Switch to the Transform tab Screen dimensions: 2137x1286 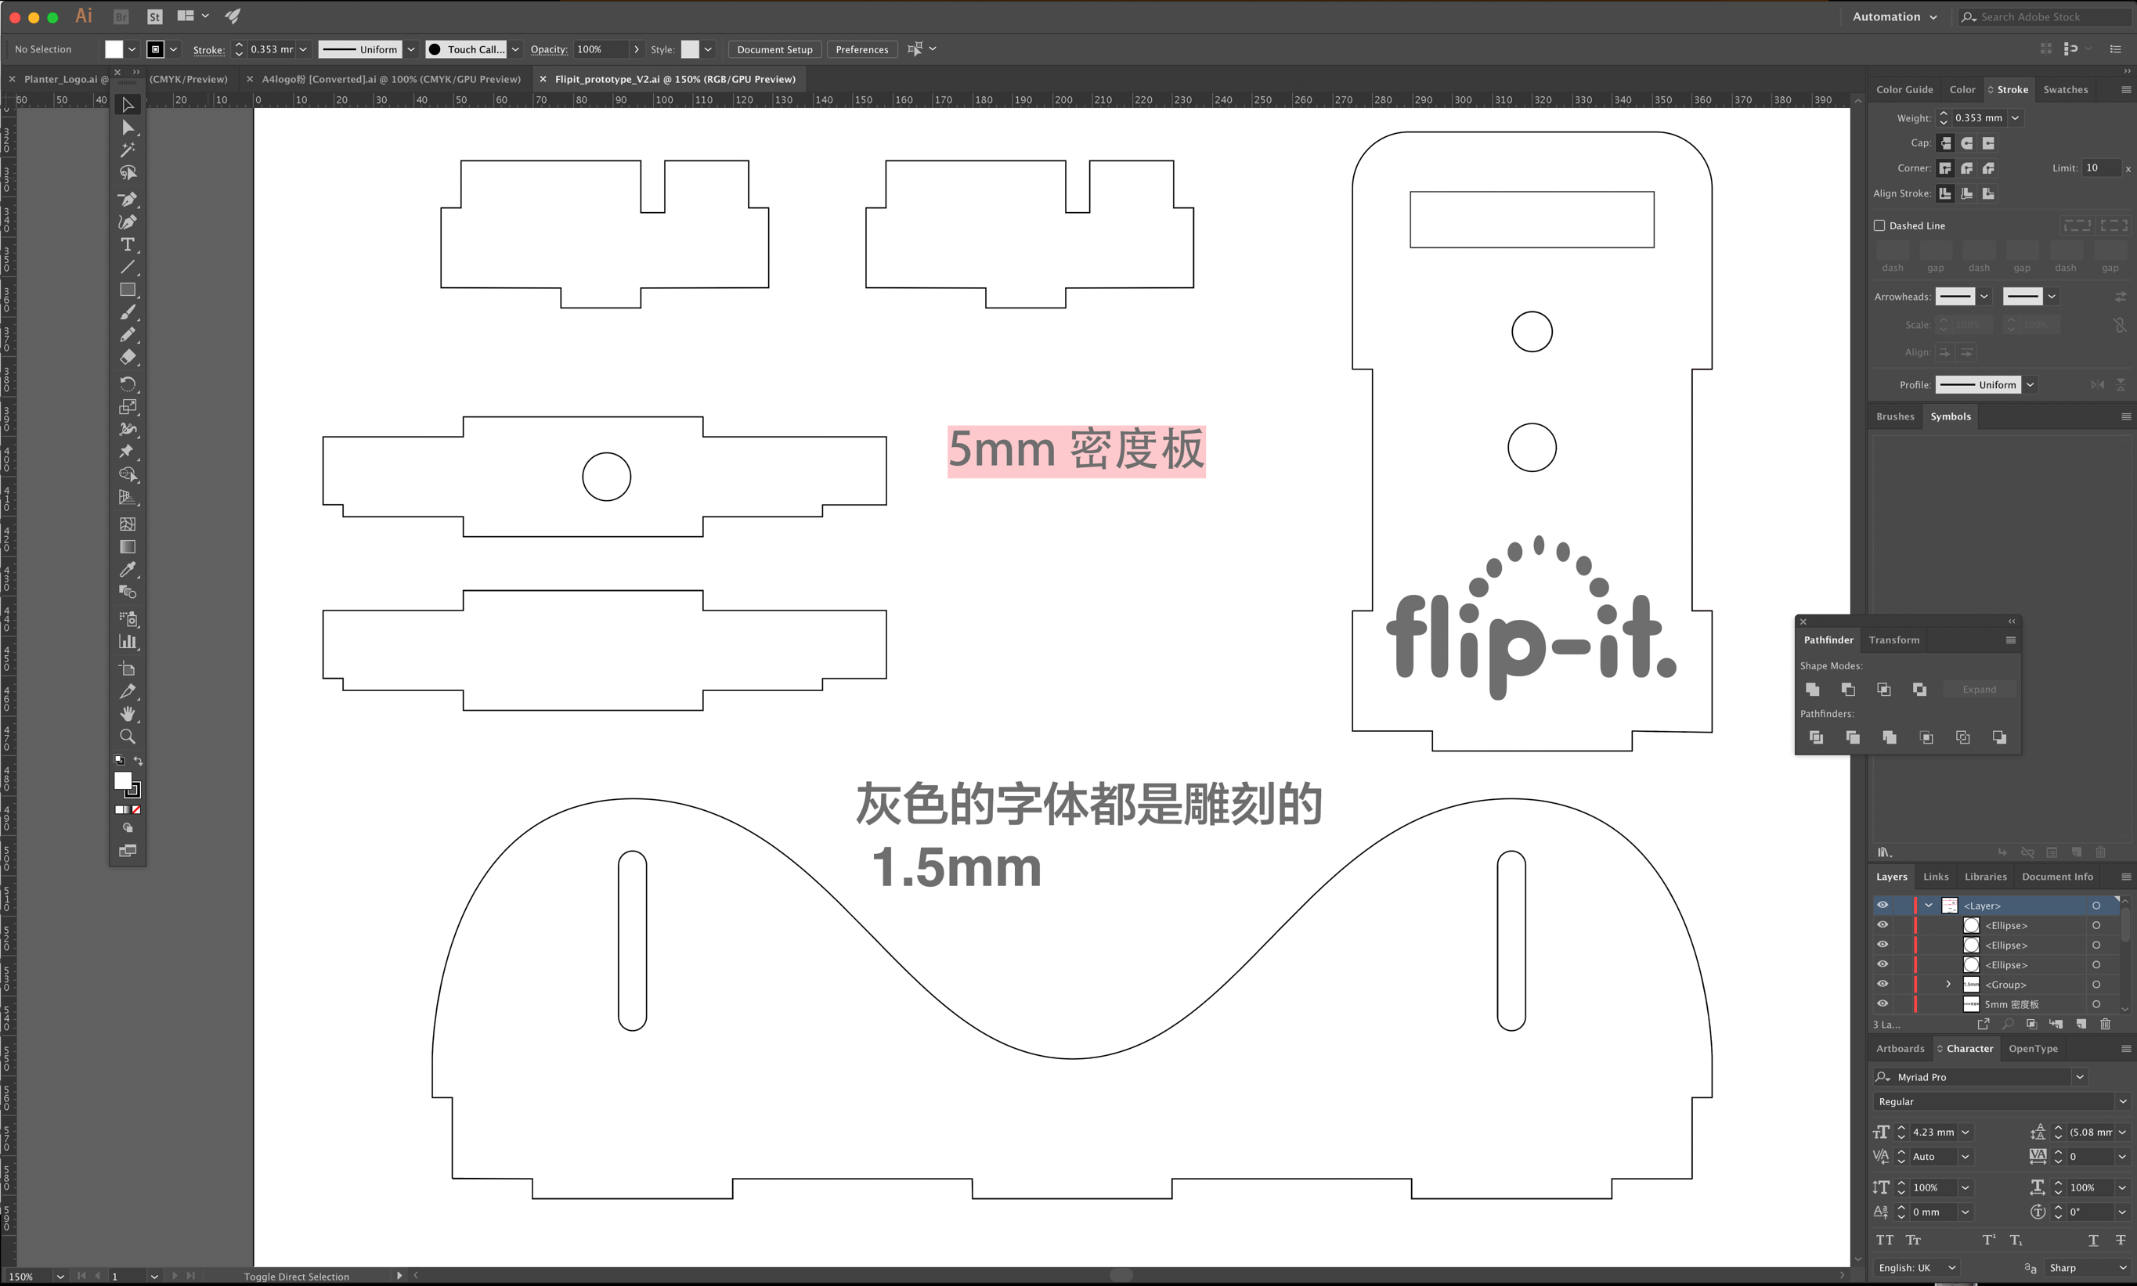[x=1893, y=639]
